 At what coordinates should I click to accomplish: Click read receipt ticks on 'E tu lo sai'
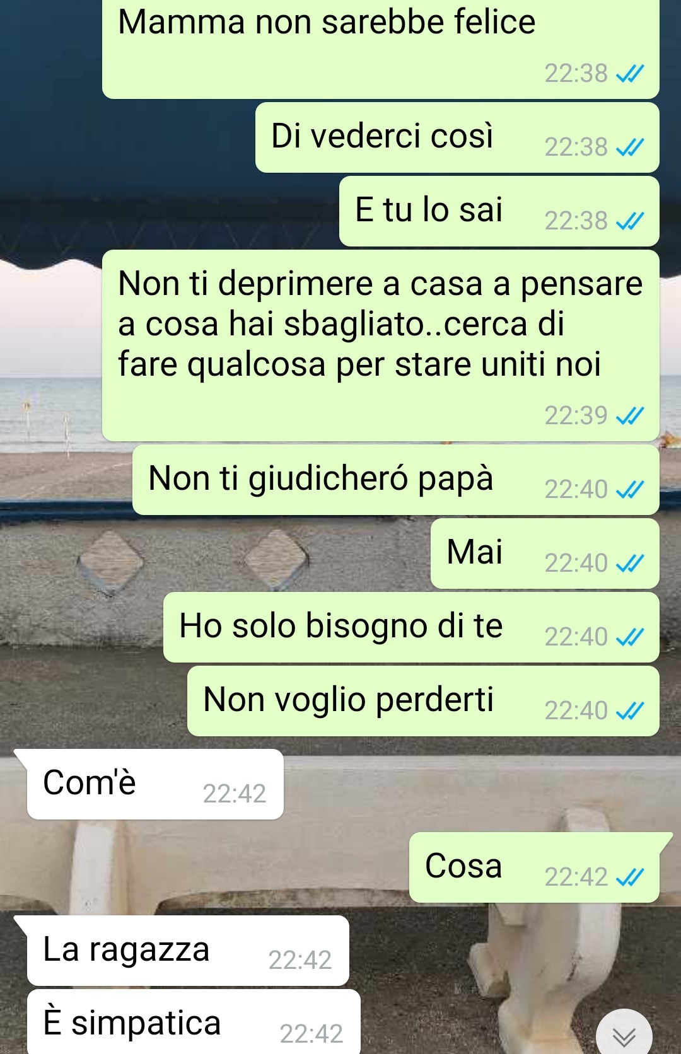[x=630, y=222]
